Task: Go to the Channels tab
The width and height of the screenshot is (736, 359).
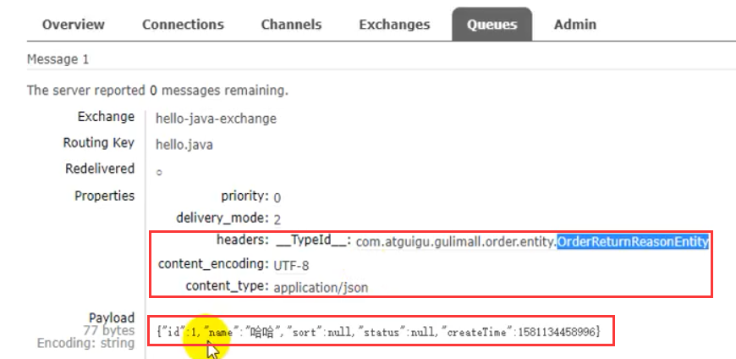Action: coord(291,25)
